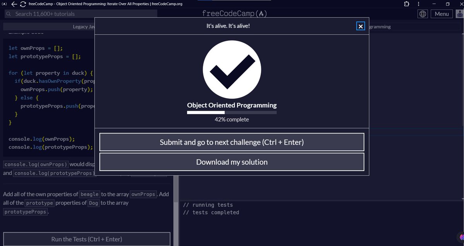Reload the page
Viewport: 464px width, 246px height.
[23, 4]
